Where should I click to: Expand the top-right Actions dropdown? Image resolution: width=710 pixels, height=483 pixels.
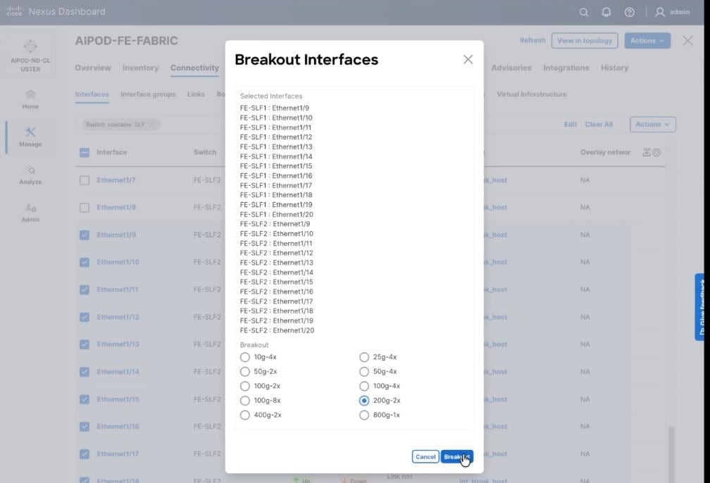[x=646, y=40]
